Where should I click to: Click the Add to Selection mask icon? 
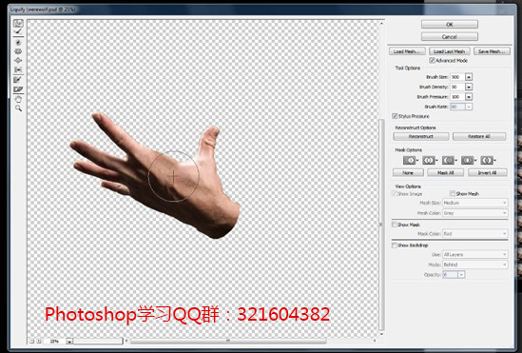click(429, 161)
